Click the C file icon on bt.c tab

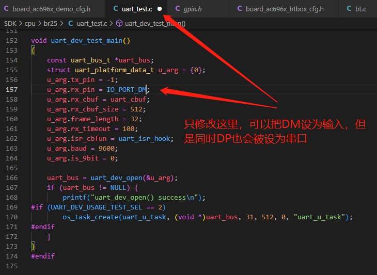click(x=349, y=9)
